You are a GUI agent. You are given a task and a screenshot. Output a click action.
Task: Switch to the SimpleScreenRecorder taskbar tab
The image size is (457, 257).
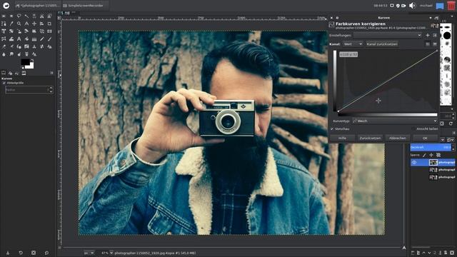[85, 6]
